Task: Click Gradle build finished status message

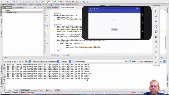Action: pyautogui.click(x=19, y=93)
